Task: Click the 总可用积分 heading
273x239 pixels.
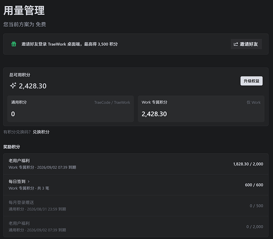Action: [20, 75]
